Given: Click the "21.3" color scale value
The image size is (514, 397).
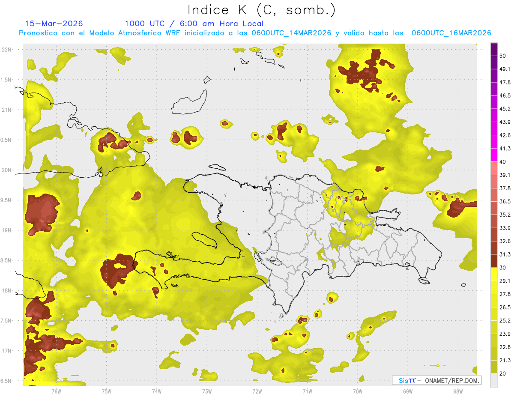Looking at the screenshot, I should point(505,361).
